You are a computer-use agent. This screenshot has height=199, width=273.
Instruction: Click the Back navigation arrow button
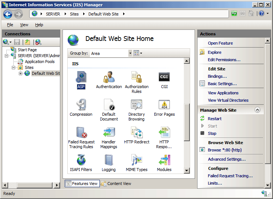(8, 14)
